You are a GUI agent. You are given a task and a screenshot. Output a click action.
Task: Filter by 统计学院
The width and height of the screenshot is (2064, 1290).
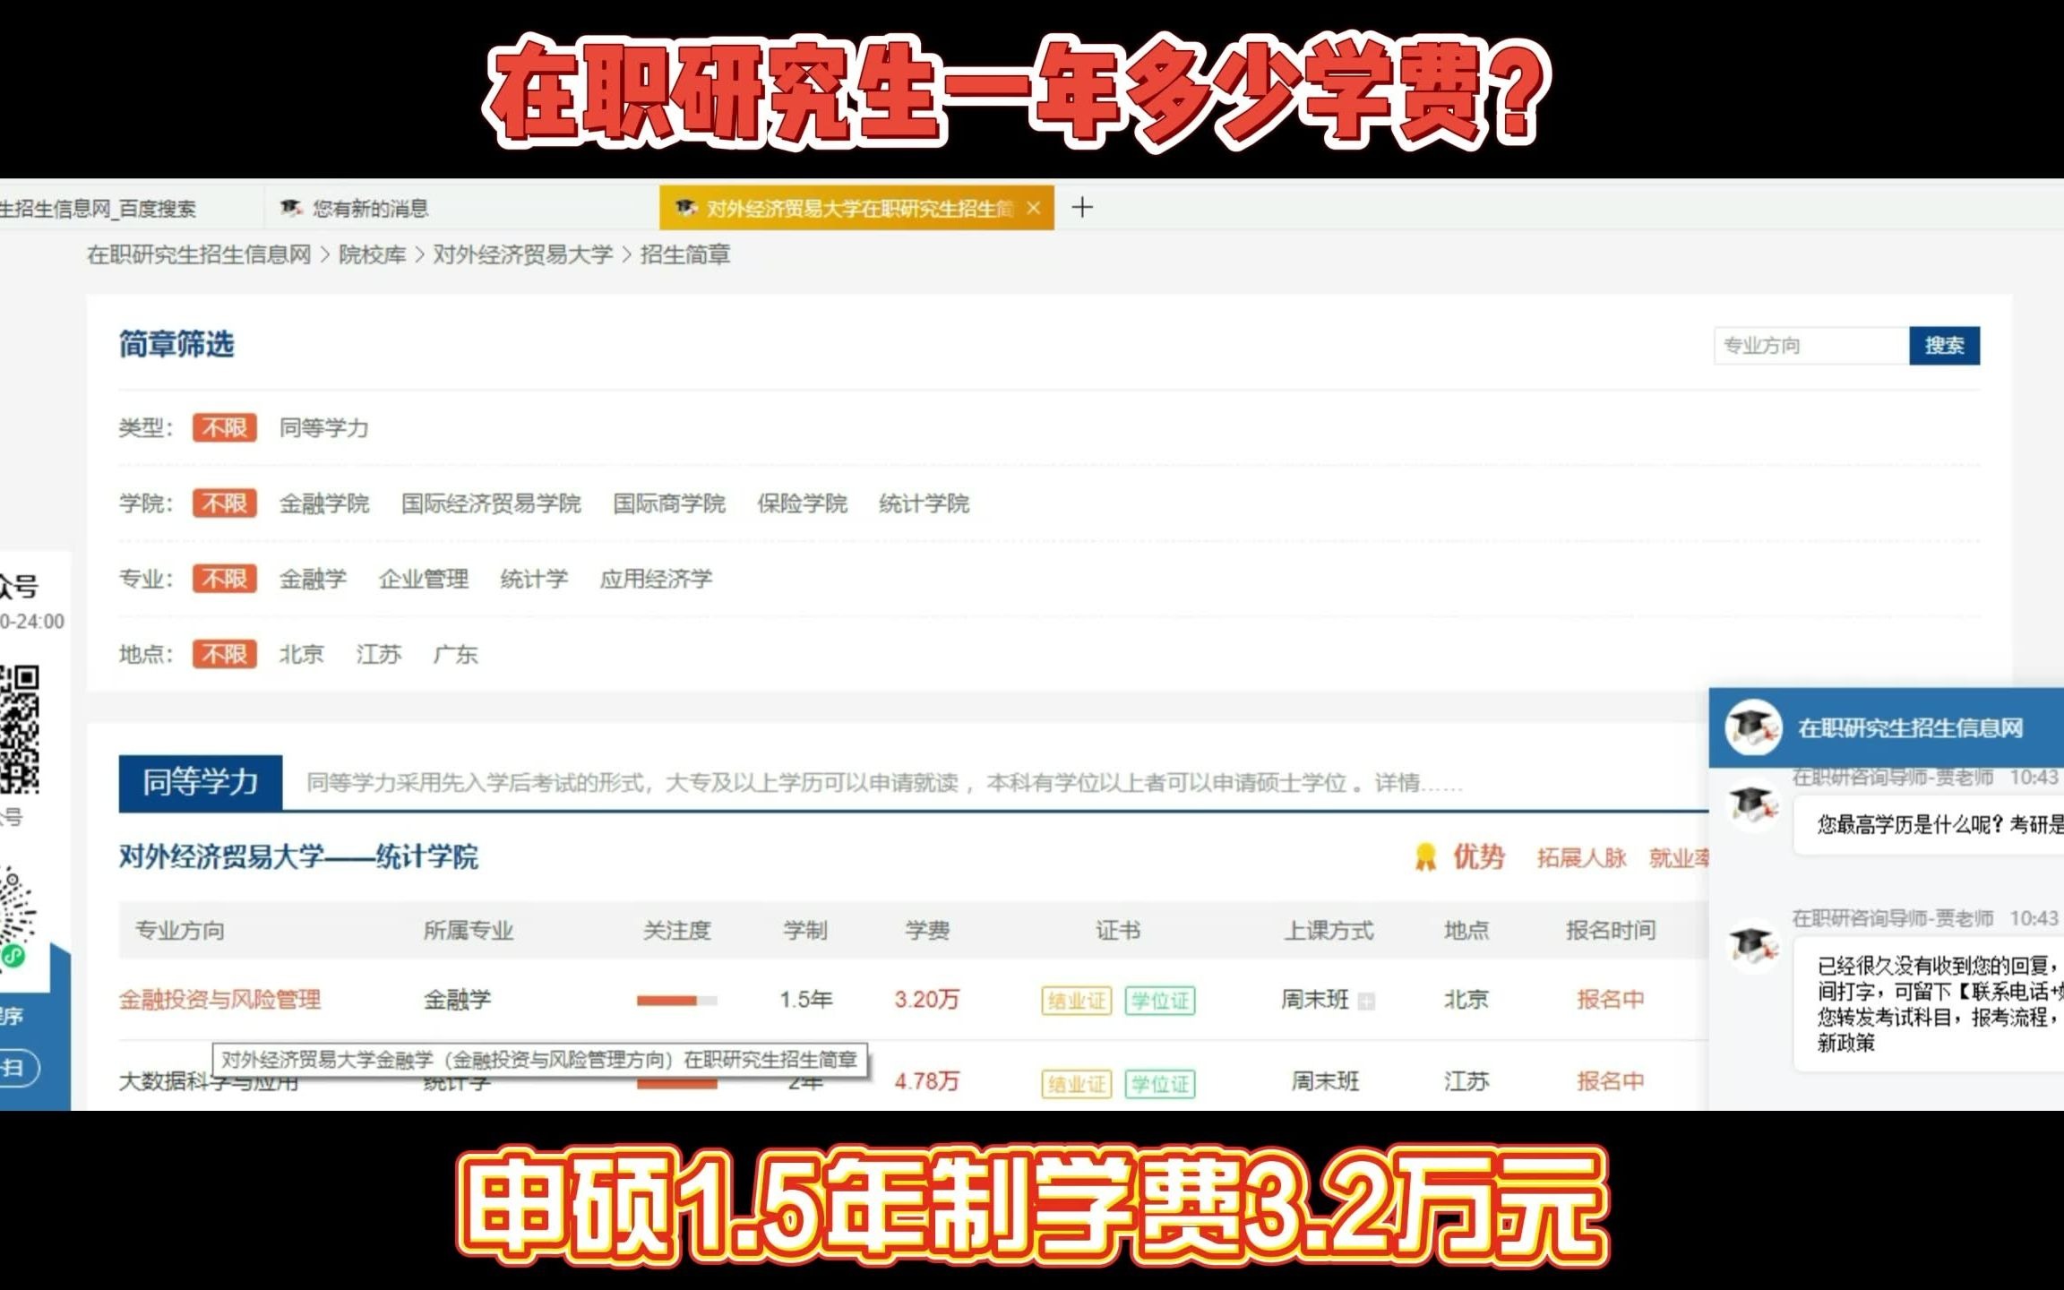click(924, 503)
